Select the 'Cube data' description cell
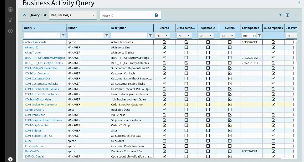 click(132, 141)
